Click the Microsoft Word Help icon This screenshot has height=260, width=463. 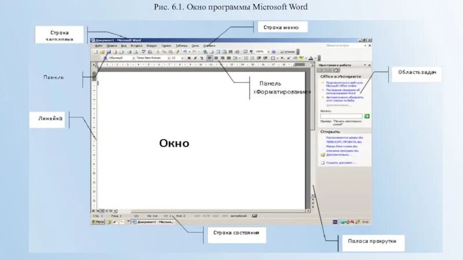274,52
